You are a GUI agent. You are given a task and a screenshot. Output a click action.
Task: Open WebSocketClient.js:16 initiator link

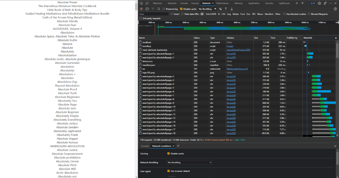[237, 69]
